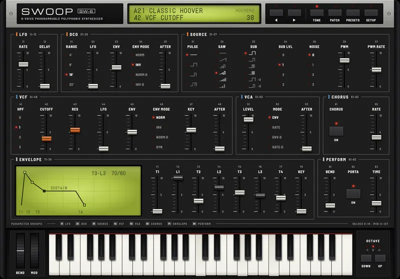Select the ramp saw waveform icon
The height and width of the screenshot is (279, 400).
pos(222,59)
